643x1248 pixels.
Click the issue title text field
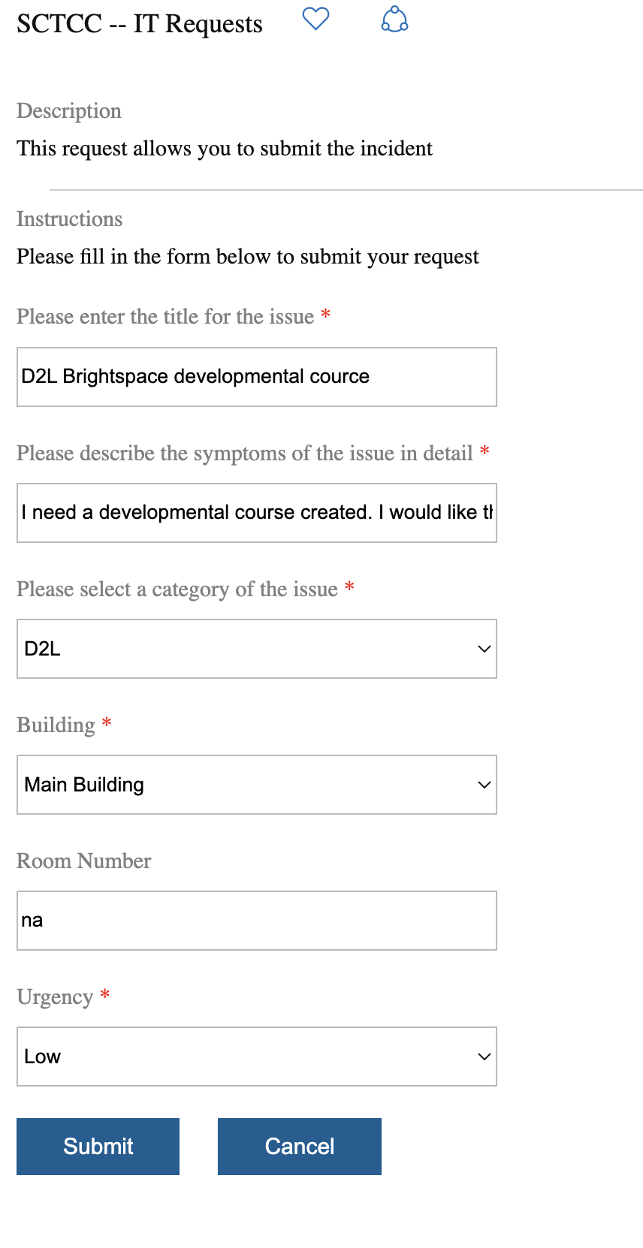point(256,377)
